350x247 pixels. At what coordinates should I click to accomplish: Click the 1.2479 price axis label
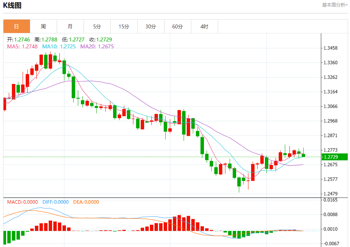pyautogui.click(x=330, y=194)
